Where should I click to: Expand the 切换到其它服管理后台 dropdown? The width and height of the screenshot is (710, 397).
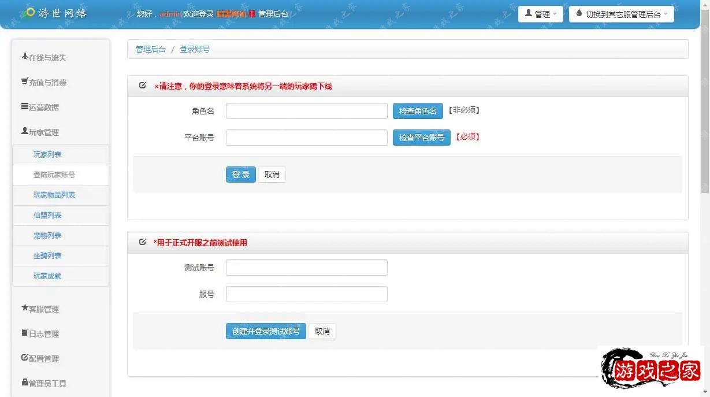point(621,14)
